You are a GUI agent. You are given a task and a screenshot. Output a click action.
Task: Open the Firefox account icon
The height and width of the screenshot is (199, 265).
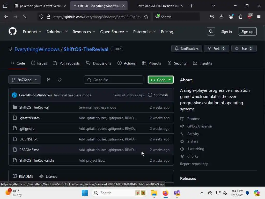coord(231,17)
